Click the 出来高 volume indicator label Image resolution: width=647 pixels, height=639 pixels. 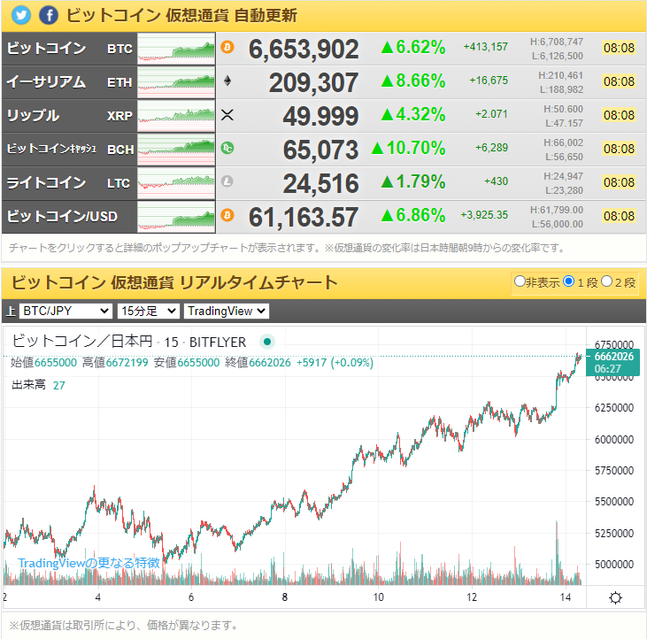pos(28,385)
